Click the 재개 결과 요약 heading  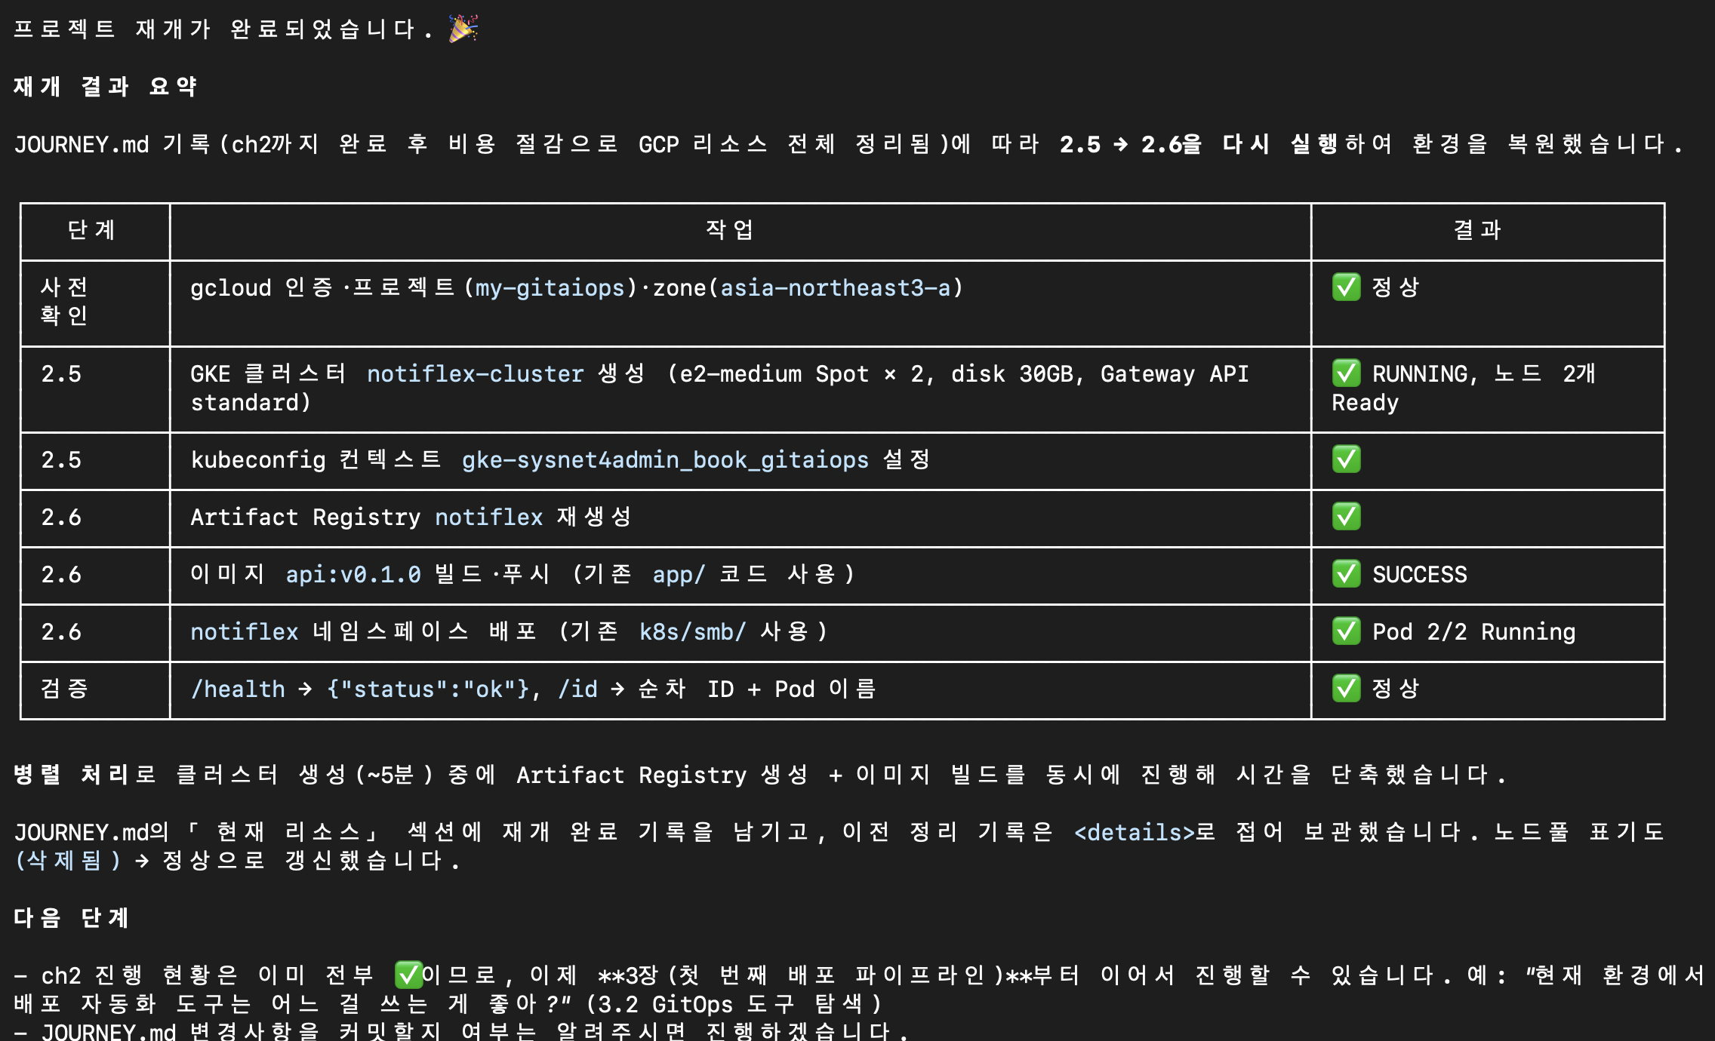click(105, 86)
